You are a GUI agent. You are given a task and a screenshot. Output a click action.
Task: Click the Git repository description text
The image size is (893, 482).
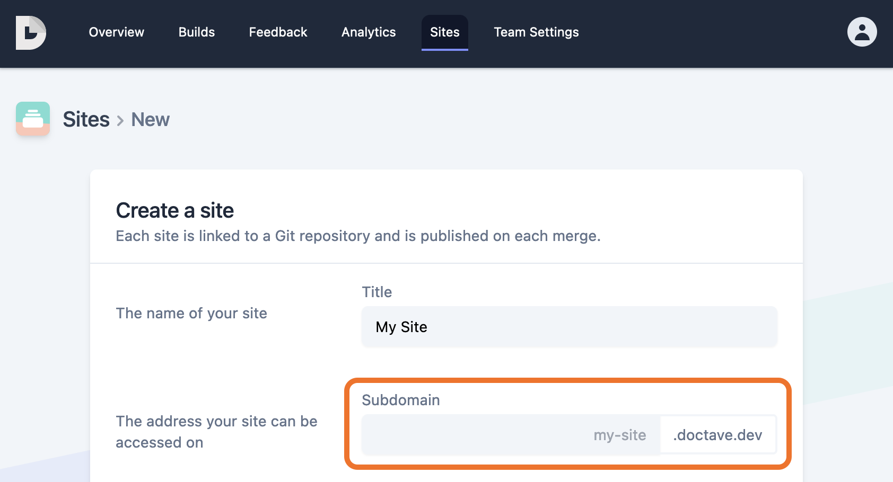point(358,236)
